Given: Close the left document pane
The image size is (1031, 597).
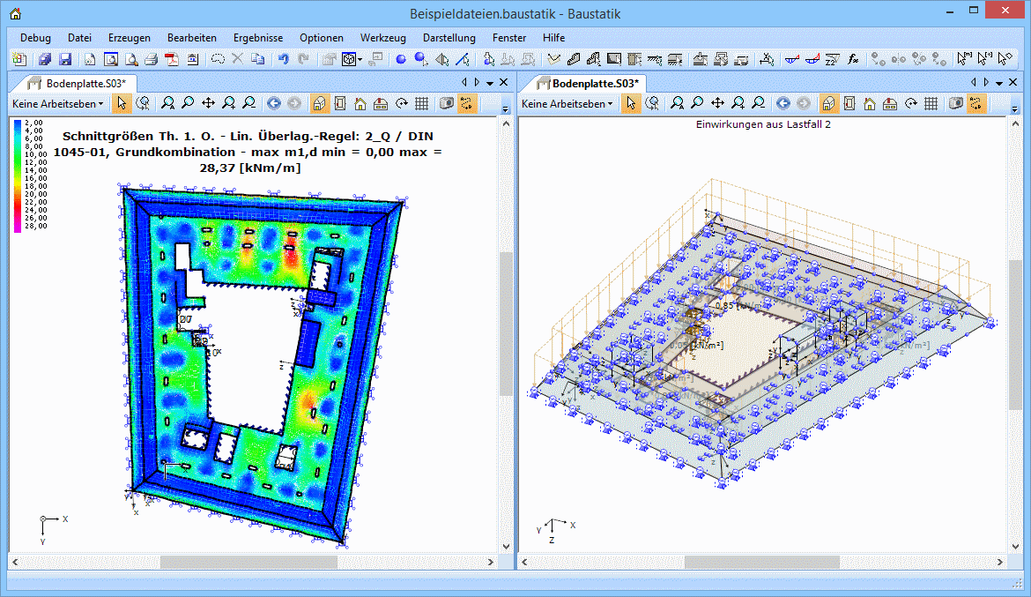Looking at the screenshot, I should coord(504,82).
